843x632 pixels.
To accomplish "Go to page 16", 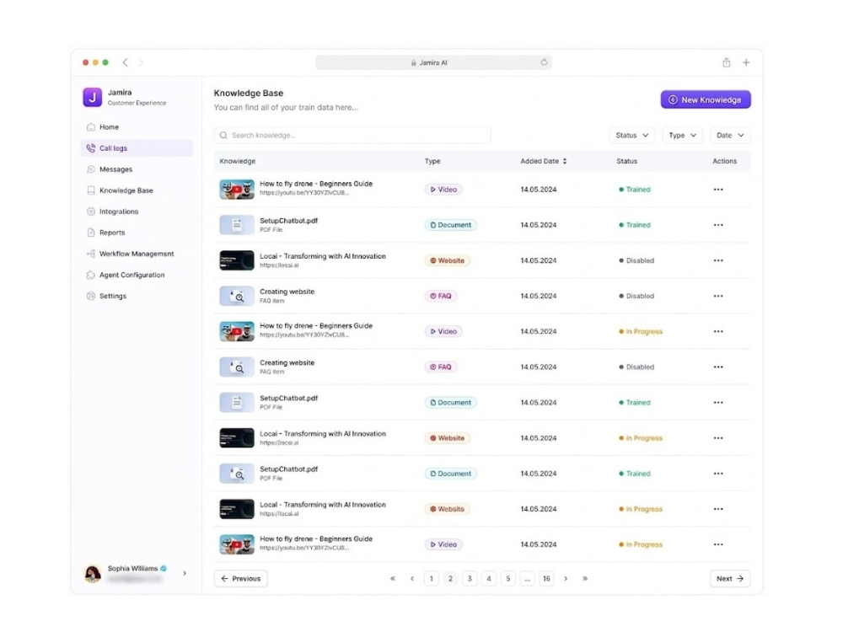I will 546,579.
